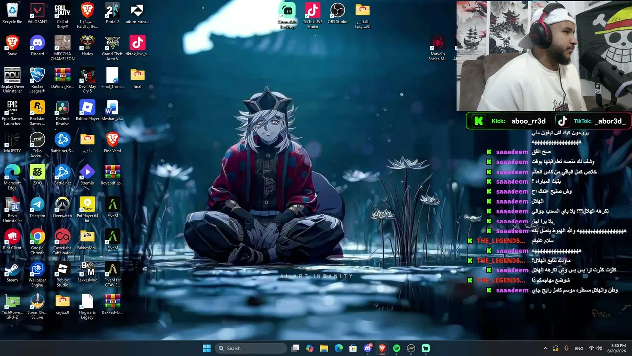The height and width of the screenshot is (356, 632).
Task: Select the Rocket League shortcut
Action: pos(38,80)
